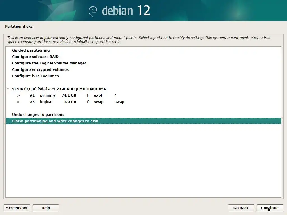This screenshot has width=287, height=215.
Task: Click the arrow marker before partition #5
Action: [x=18, y=102]
